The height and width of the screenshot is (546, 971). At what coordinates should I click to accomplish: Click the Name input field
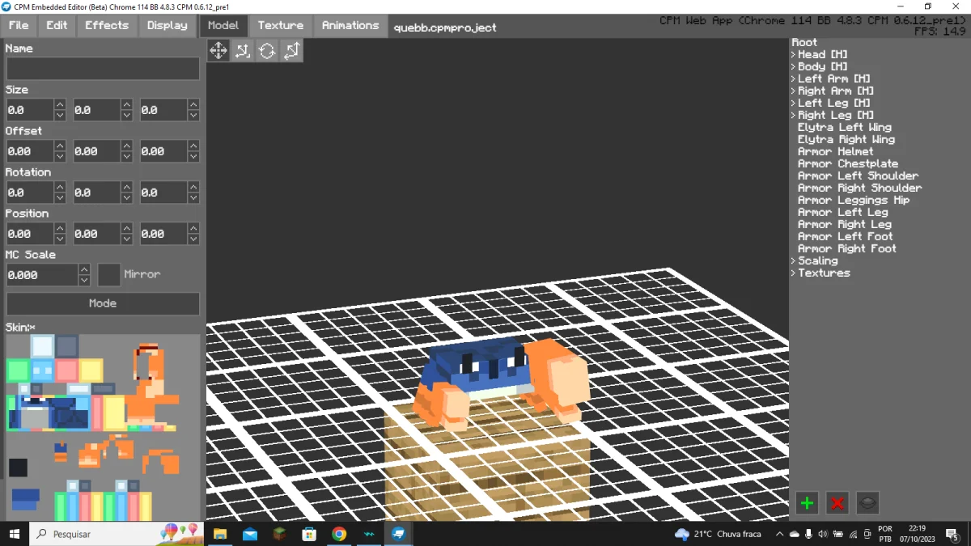(103, 69)
